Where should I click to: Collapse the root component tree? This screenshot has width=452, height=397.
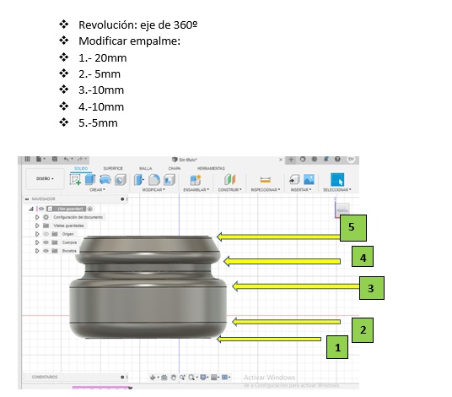[31, 209]
